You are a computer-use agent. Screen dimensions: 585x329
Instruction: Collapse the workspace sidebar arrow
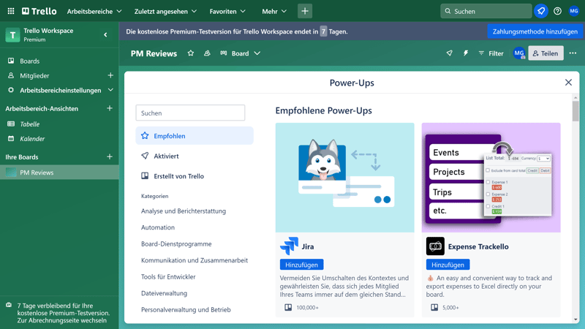coord(105,34)
